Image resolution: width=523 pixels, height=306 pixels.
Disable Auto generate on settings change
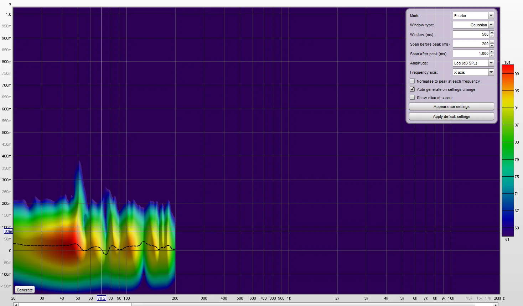click(413, 89)
